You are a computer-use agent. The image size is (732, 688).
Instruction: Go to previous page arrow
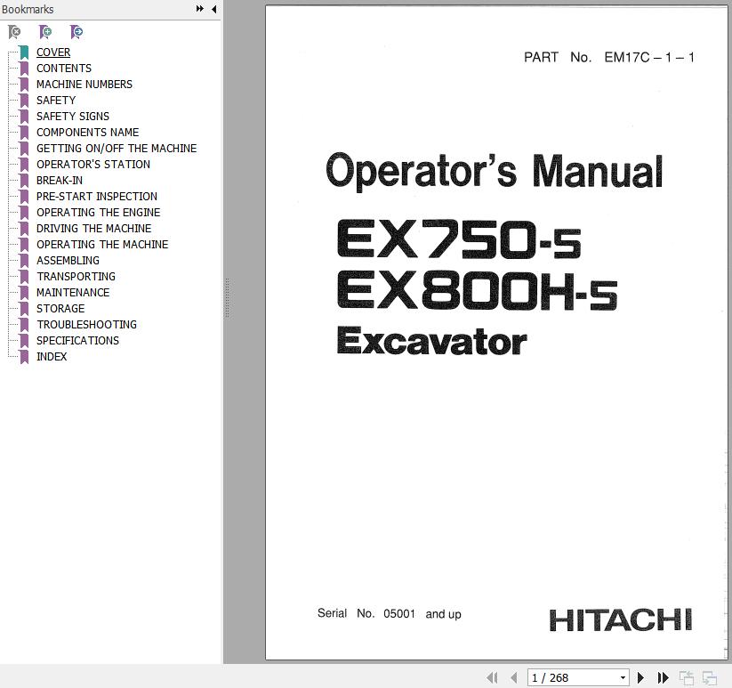[514, 677]
